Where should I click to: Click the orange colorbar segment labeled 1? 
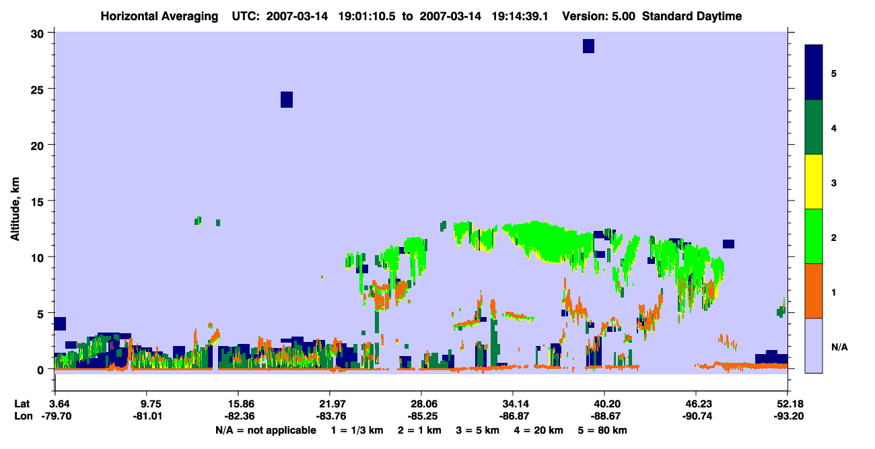814,291
